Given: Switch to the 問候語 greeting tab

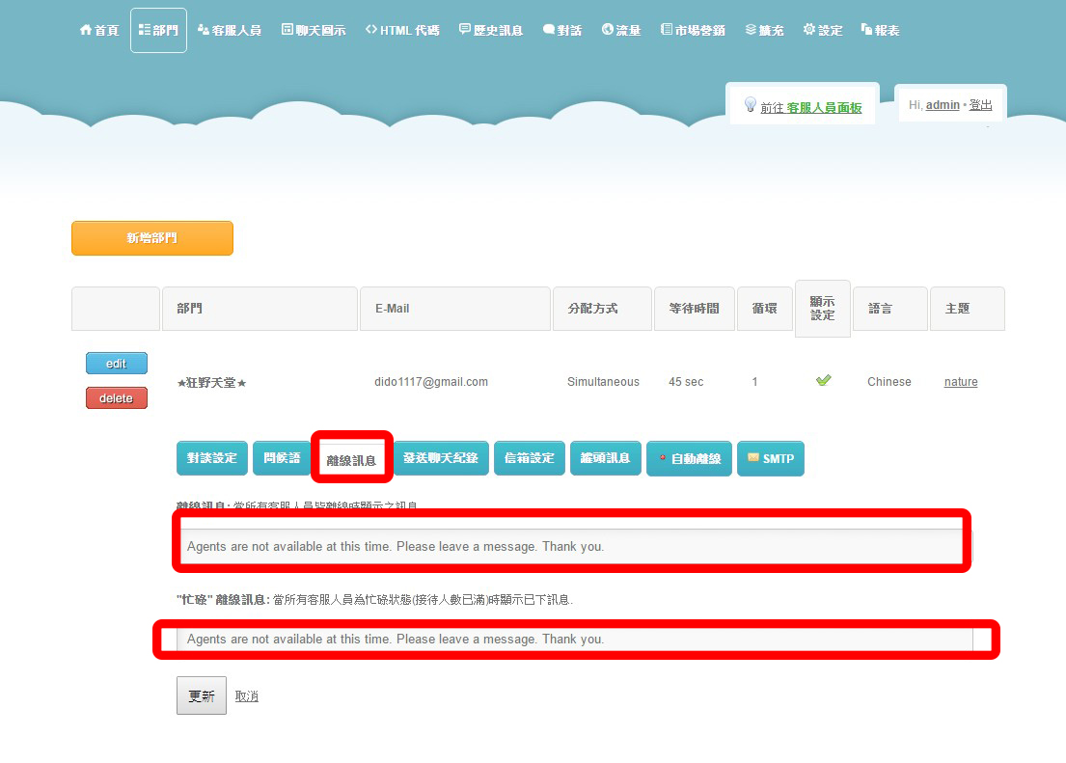Looking at the screenshot, I should [x=282, y=458].
